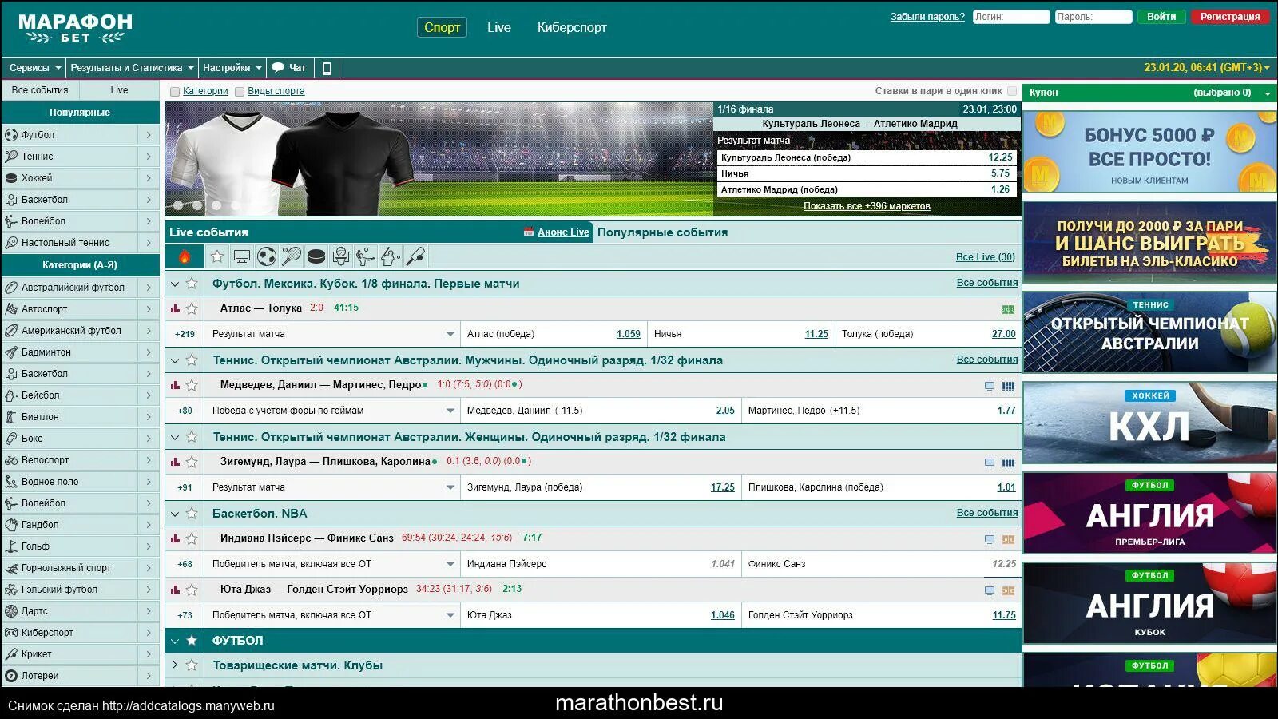Enable Ставки в пари в один клик

1012,91
